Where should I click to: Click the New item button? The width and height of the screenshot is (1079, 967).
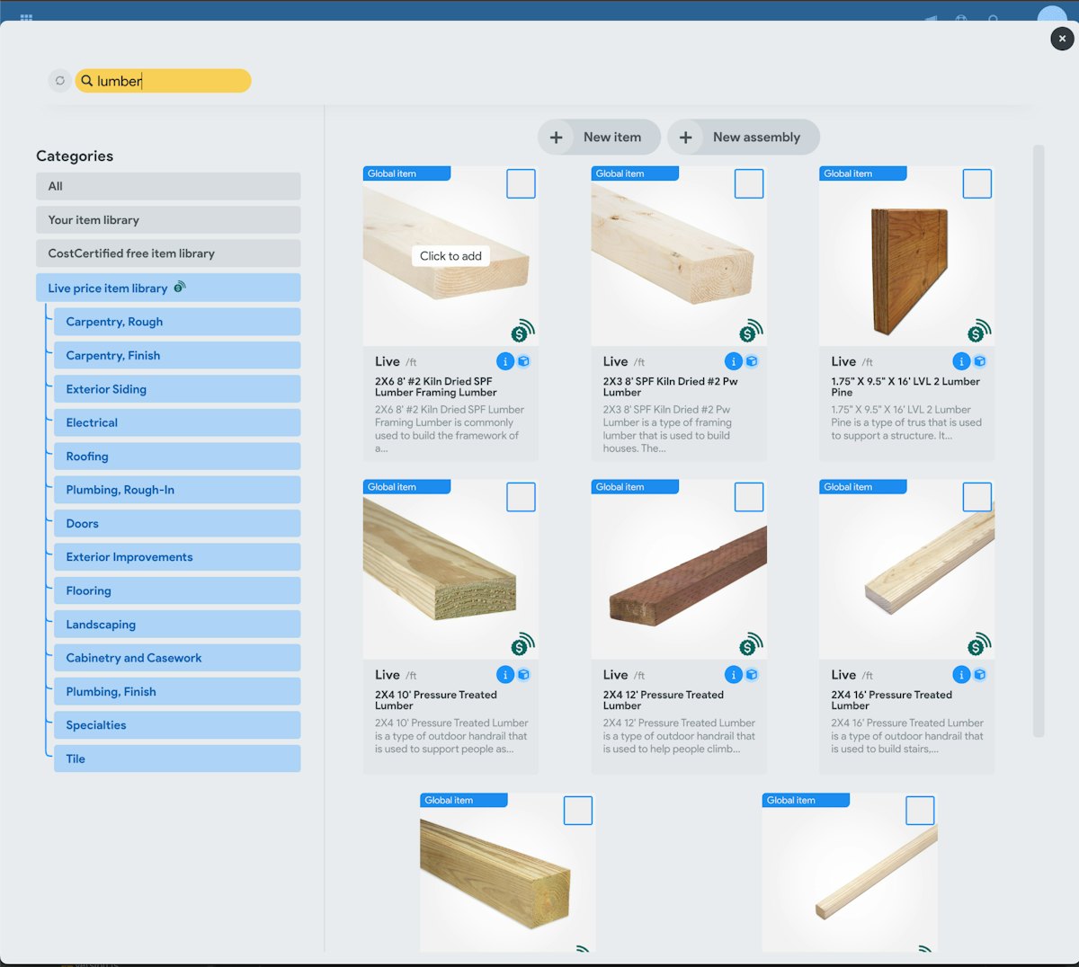(599, 137)
